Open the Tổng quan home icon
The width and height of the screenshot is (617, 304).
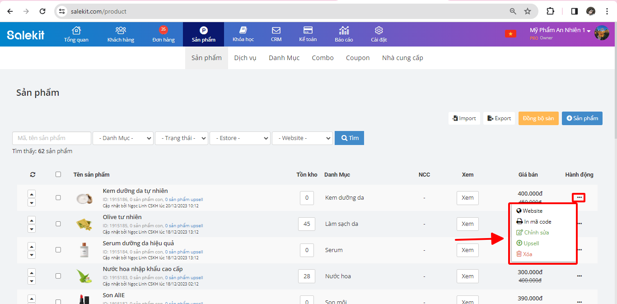[x=76, y=31]
